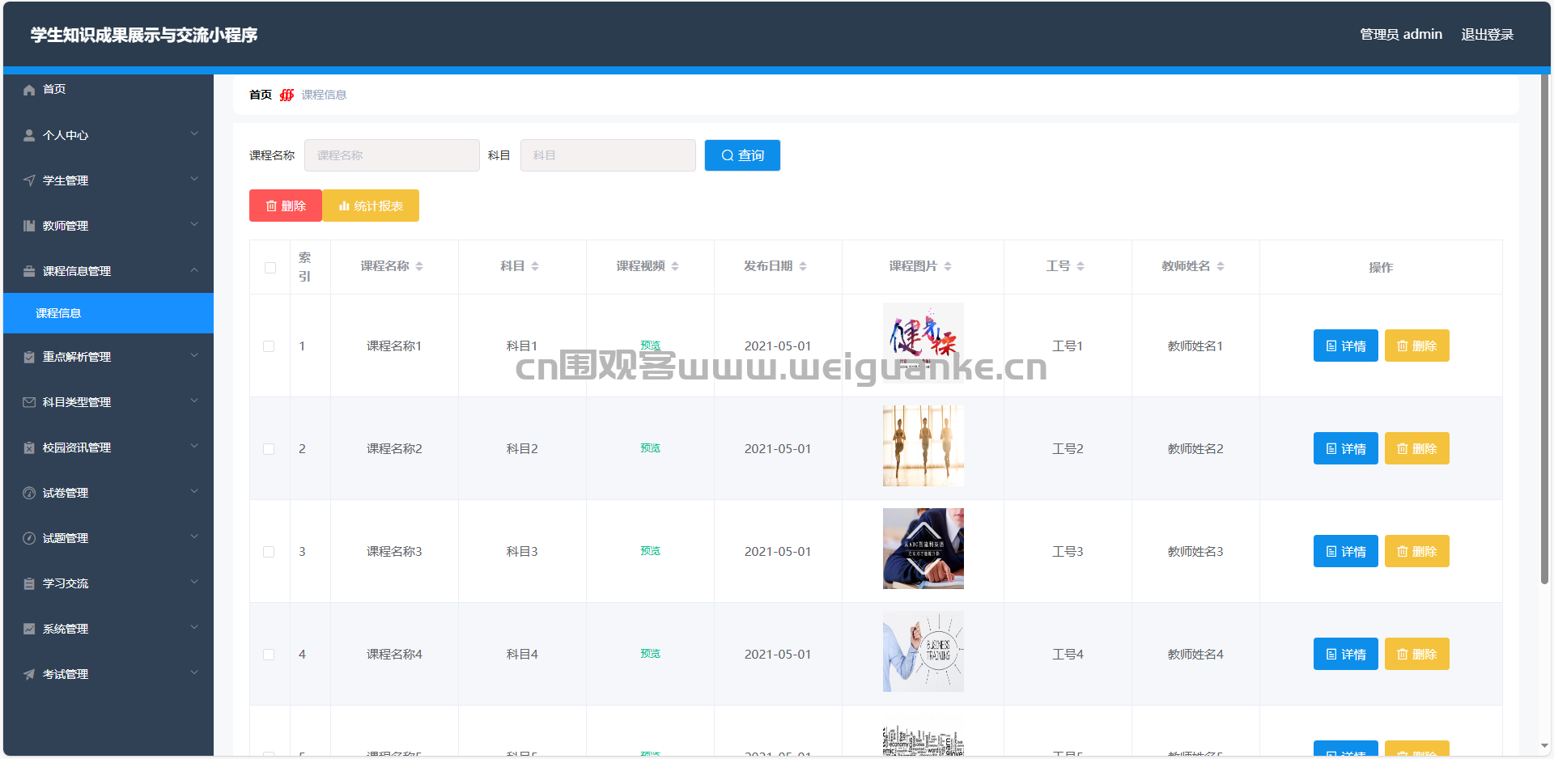Open the 学习交流 menu
This screenshot has width=1554, height=759.
click(x=108, y=583)
